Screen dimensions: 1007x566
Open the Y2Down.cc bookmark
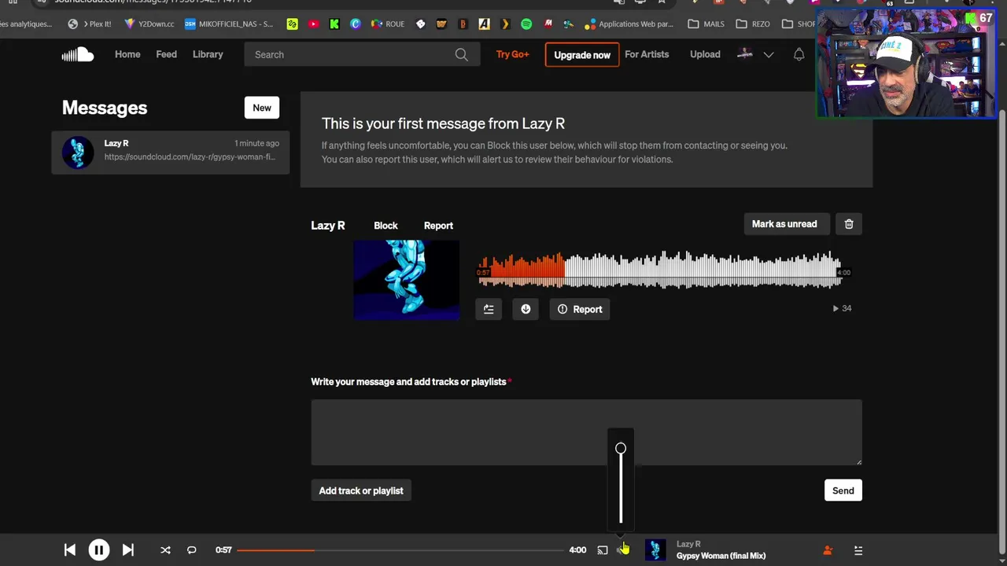[149, 24]
